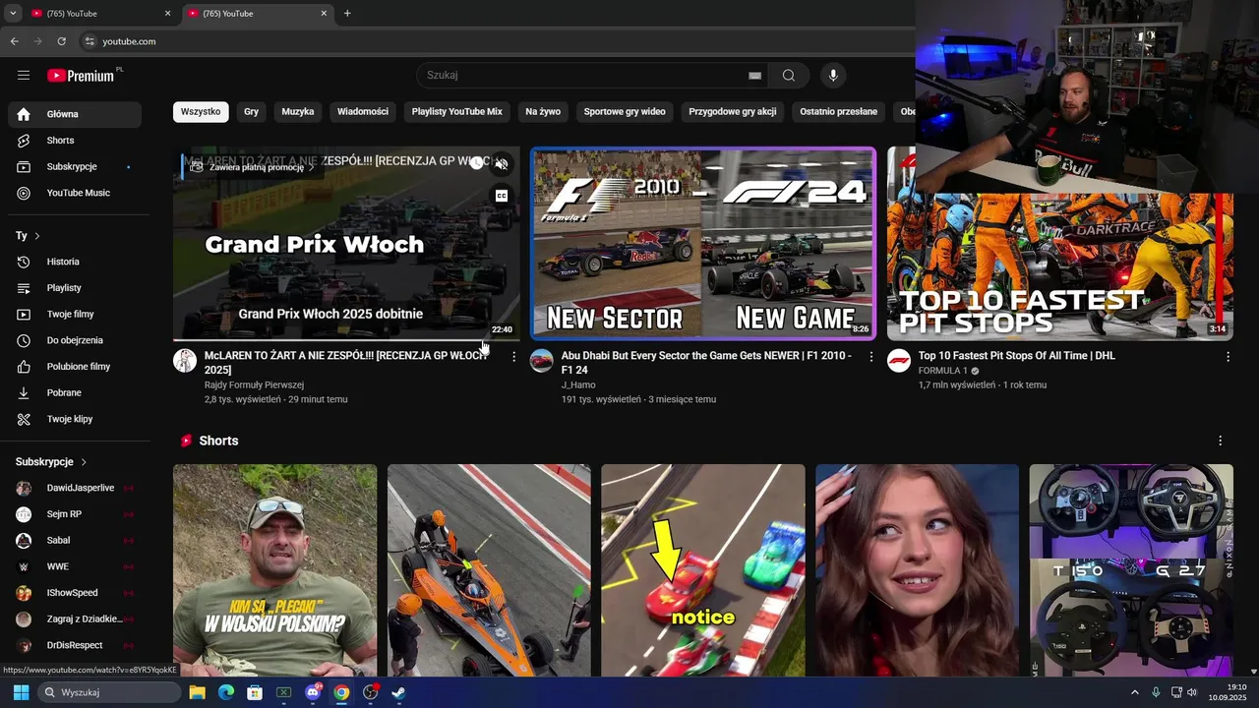Viewport: 1259px width, 708px height.
Task: Go back in browser
Action: [14, 41]
